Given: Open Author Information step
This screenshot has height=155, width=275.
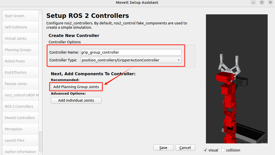Looking at the screenshot, I should tap(20, 152).
